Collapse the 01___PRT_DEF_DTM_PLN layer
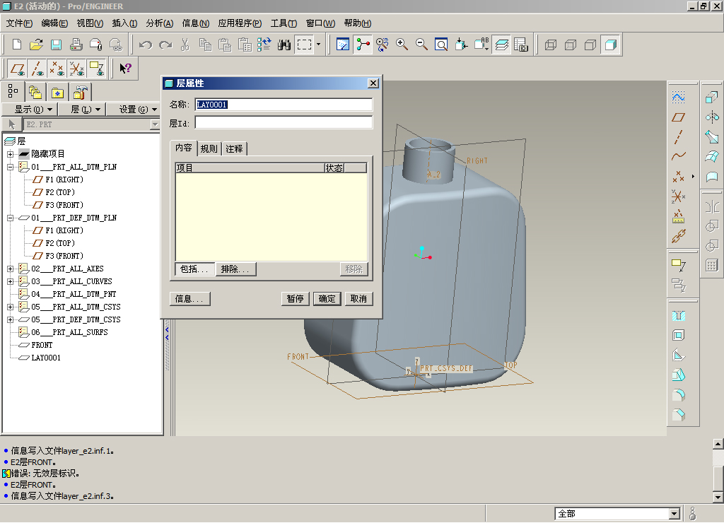Screen dimensions: 724x523 [x=10, y=218]
